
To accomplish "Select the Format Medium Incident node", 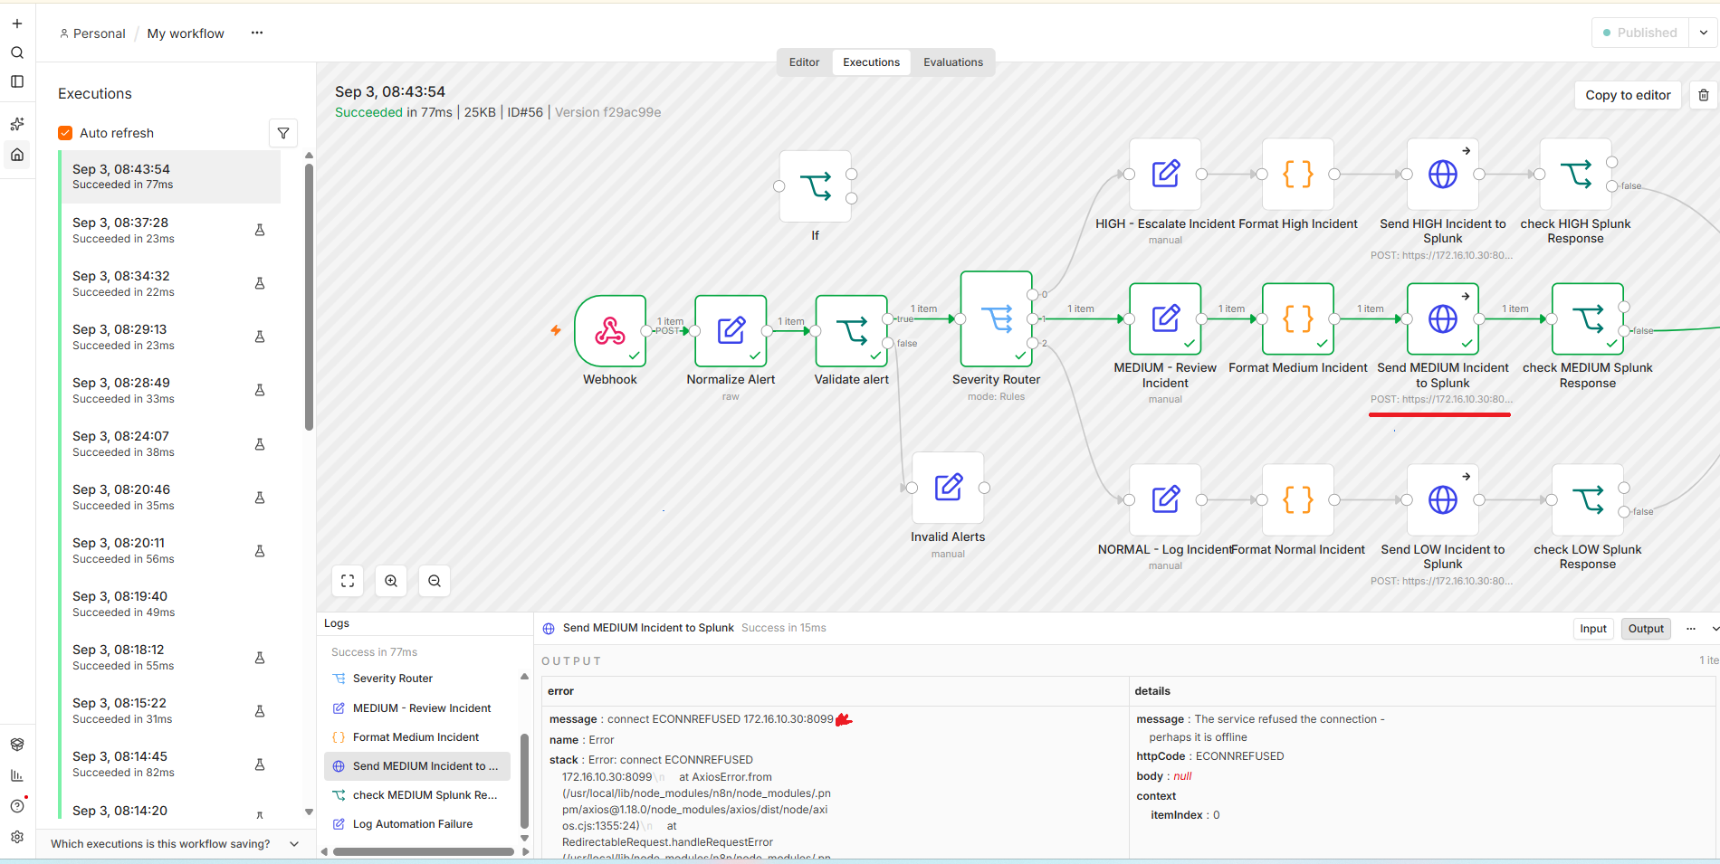I will 1298,318.
